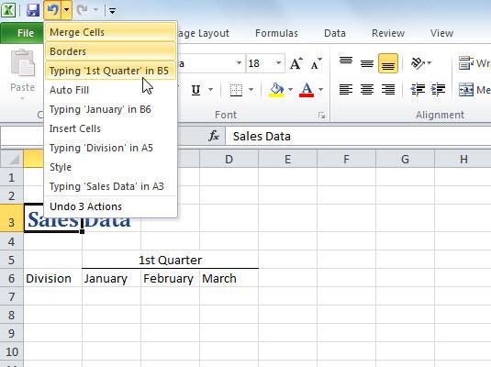
Task: Open the font name dropdown arrow
Action: coord(239,63)
